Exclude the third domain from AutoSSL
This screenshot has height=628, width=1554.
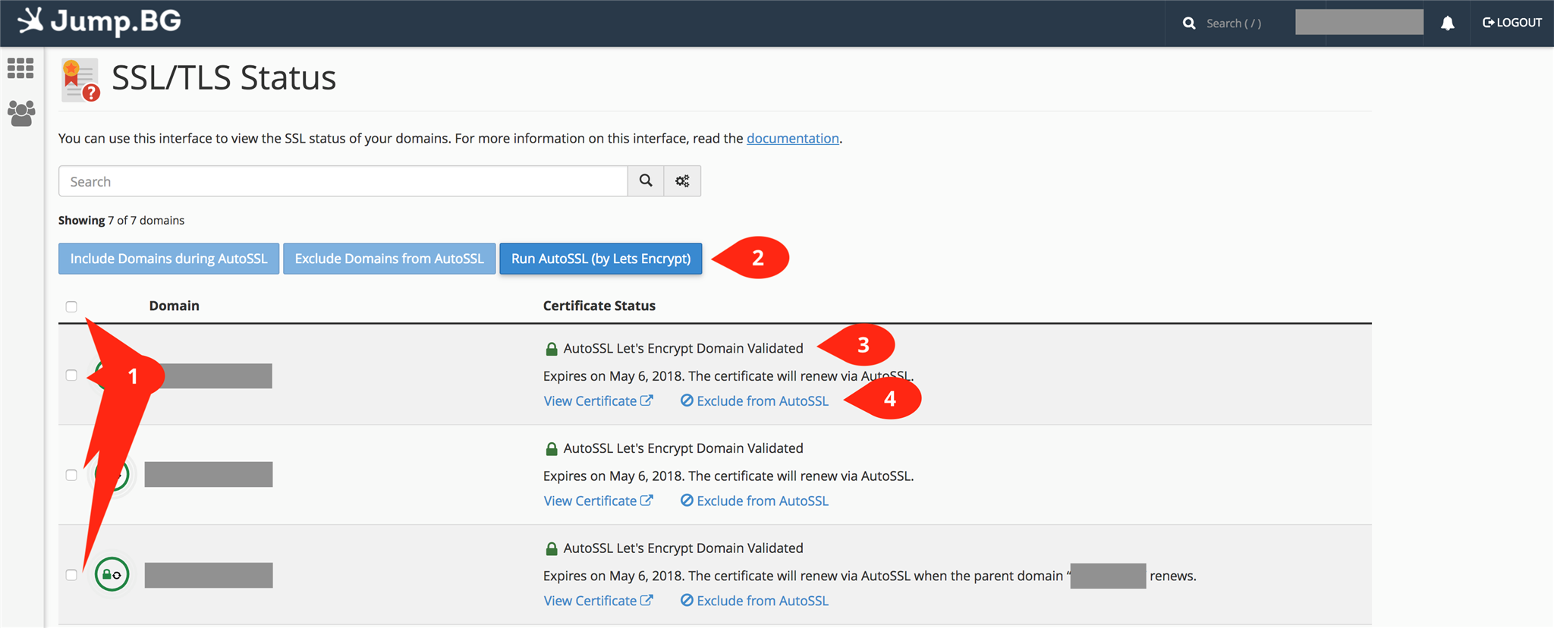pos(754,601)
